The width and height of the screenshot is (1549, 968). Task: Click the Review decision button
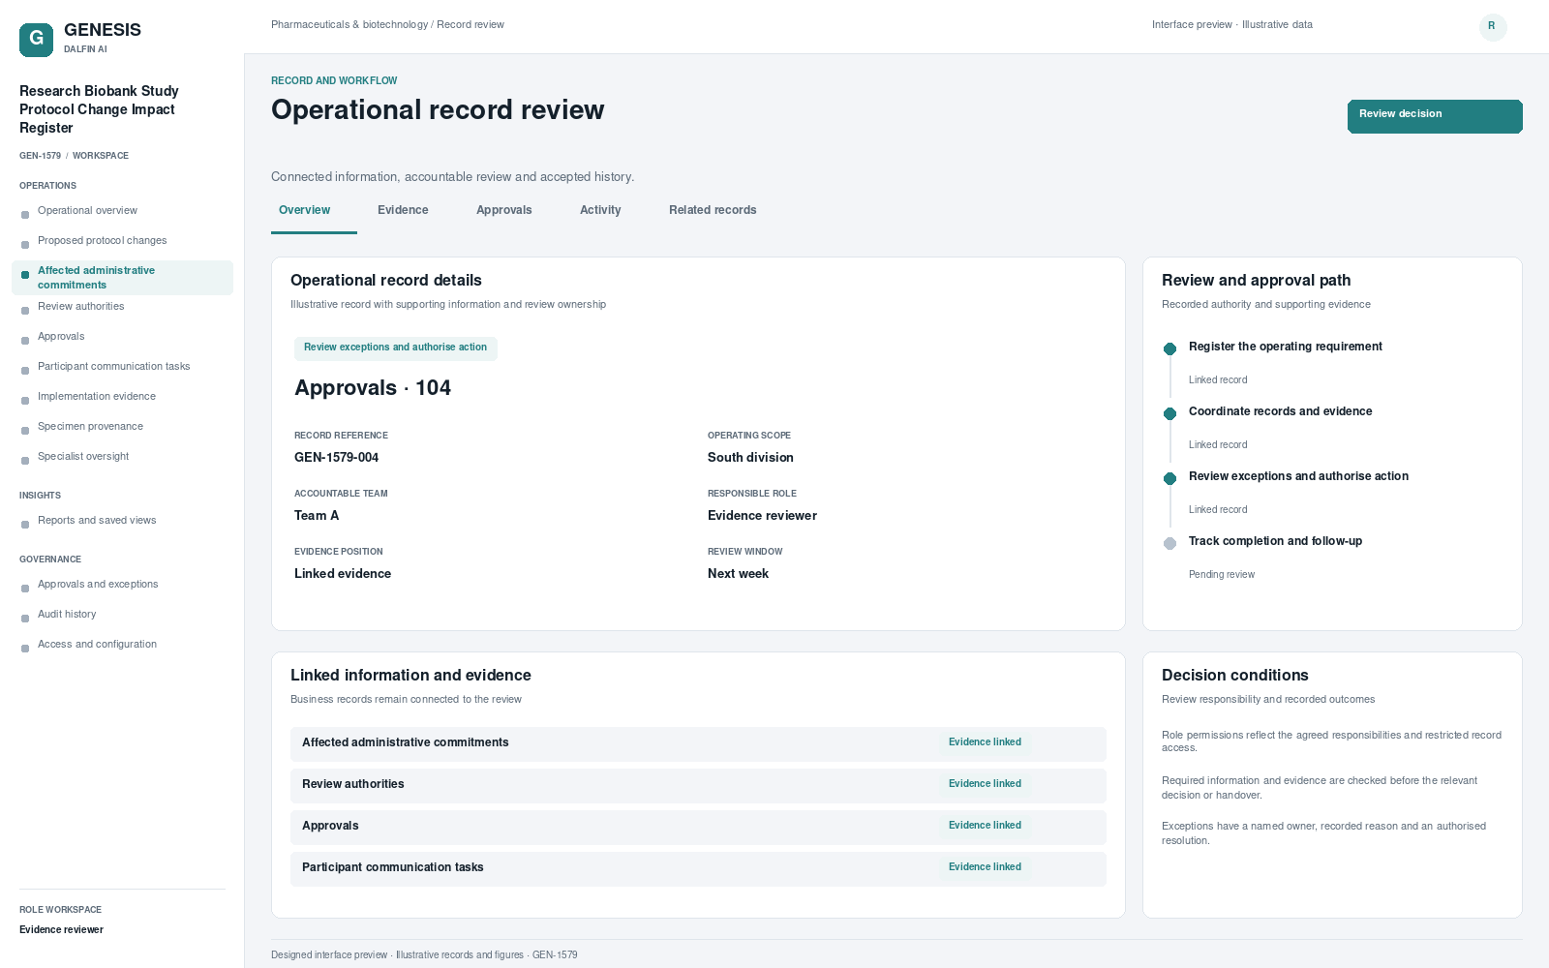tap(1435, 116)
